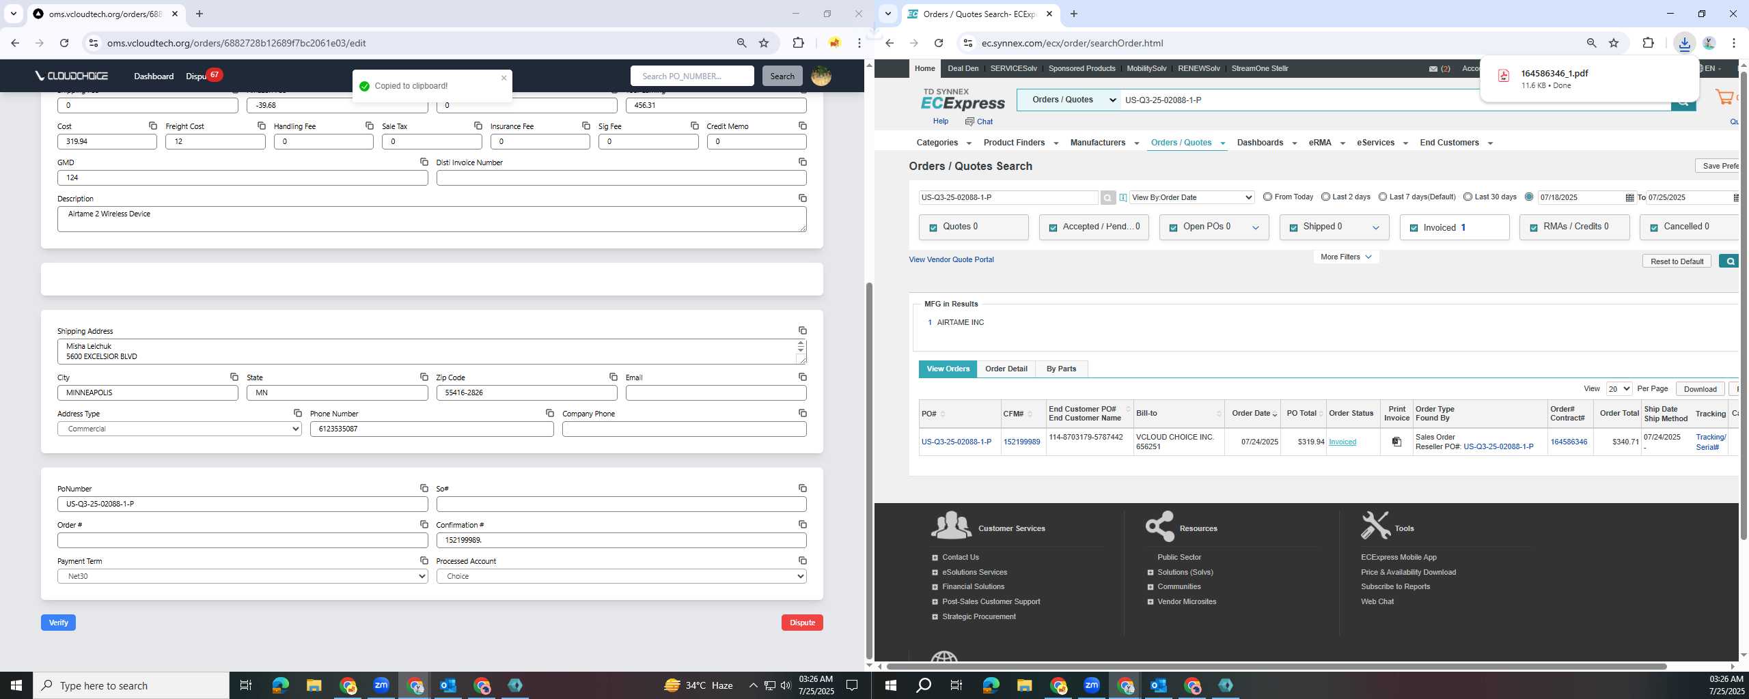
Task: Toggle the Quotes 0 checkbox
Action: pos(933,228)
